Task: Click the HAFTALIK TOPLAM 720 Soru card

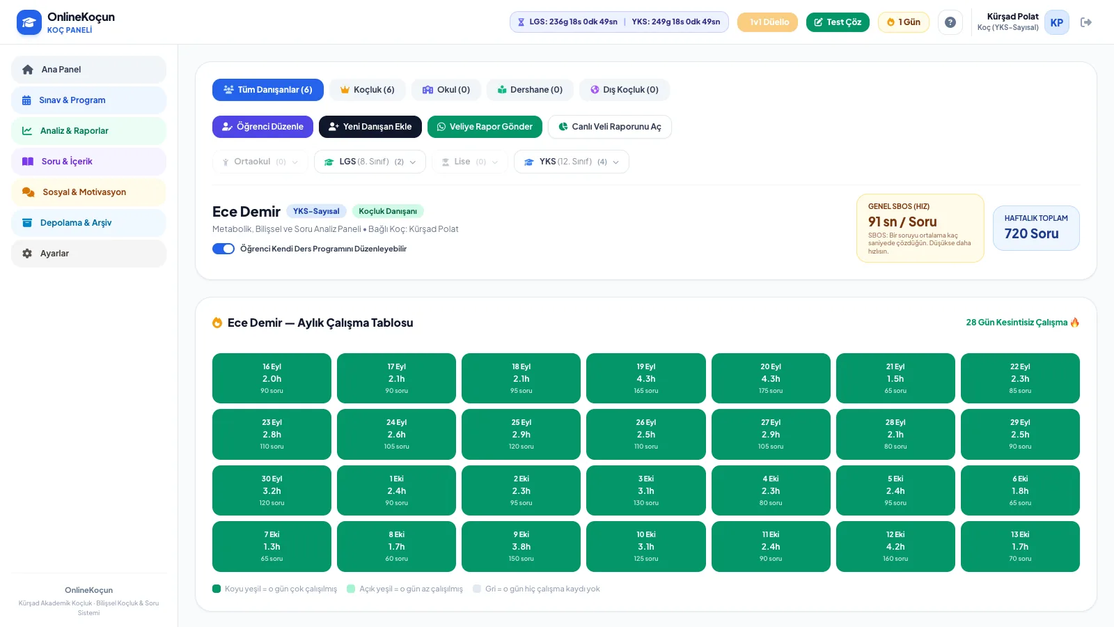Action: 1036,228
